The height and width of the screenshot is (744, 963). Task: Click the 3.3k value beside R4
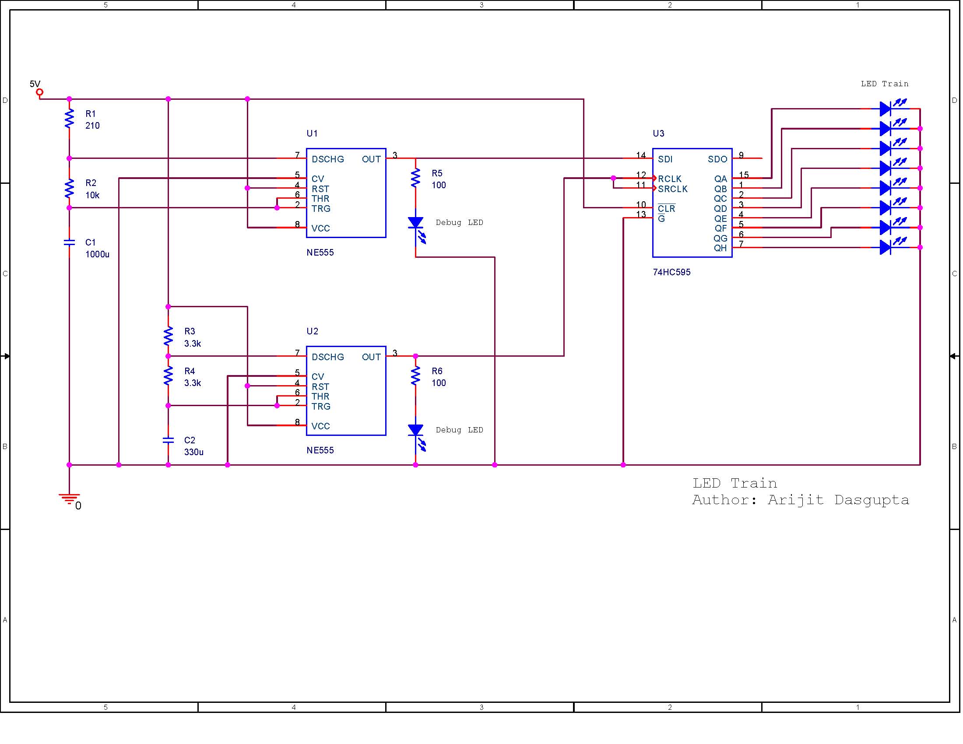(193, 384)
